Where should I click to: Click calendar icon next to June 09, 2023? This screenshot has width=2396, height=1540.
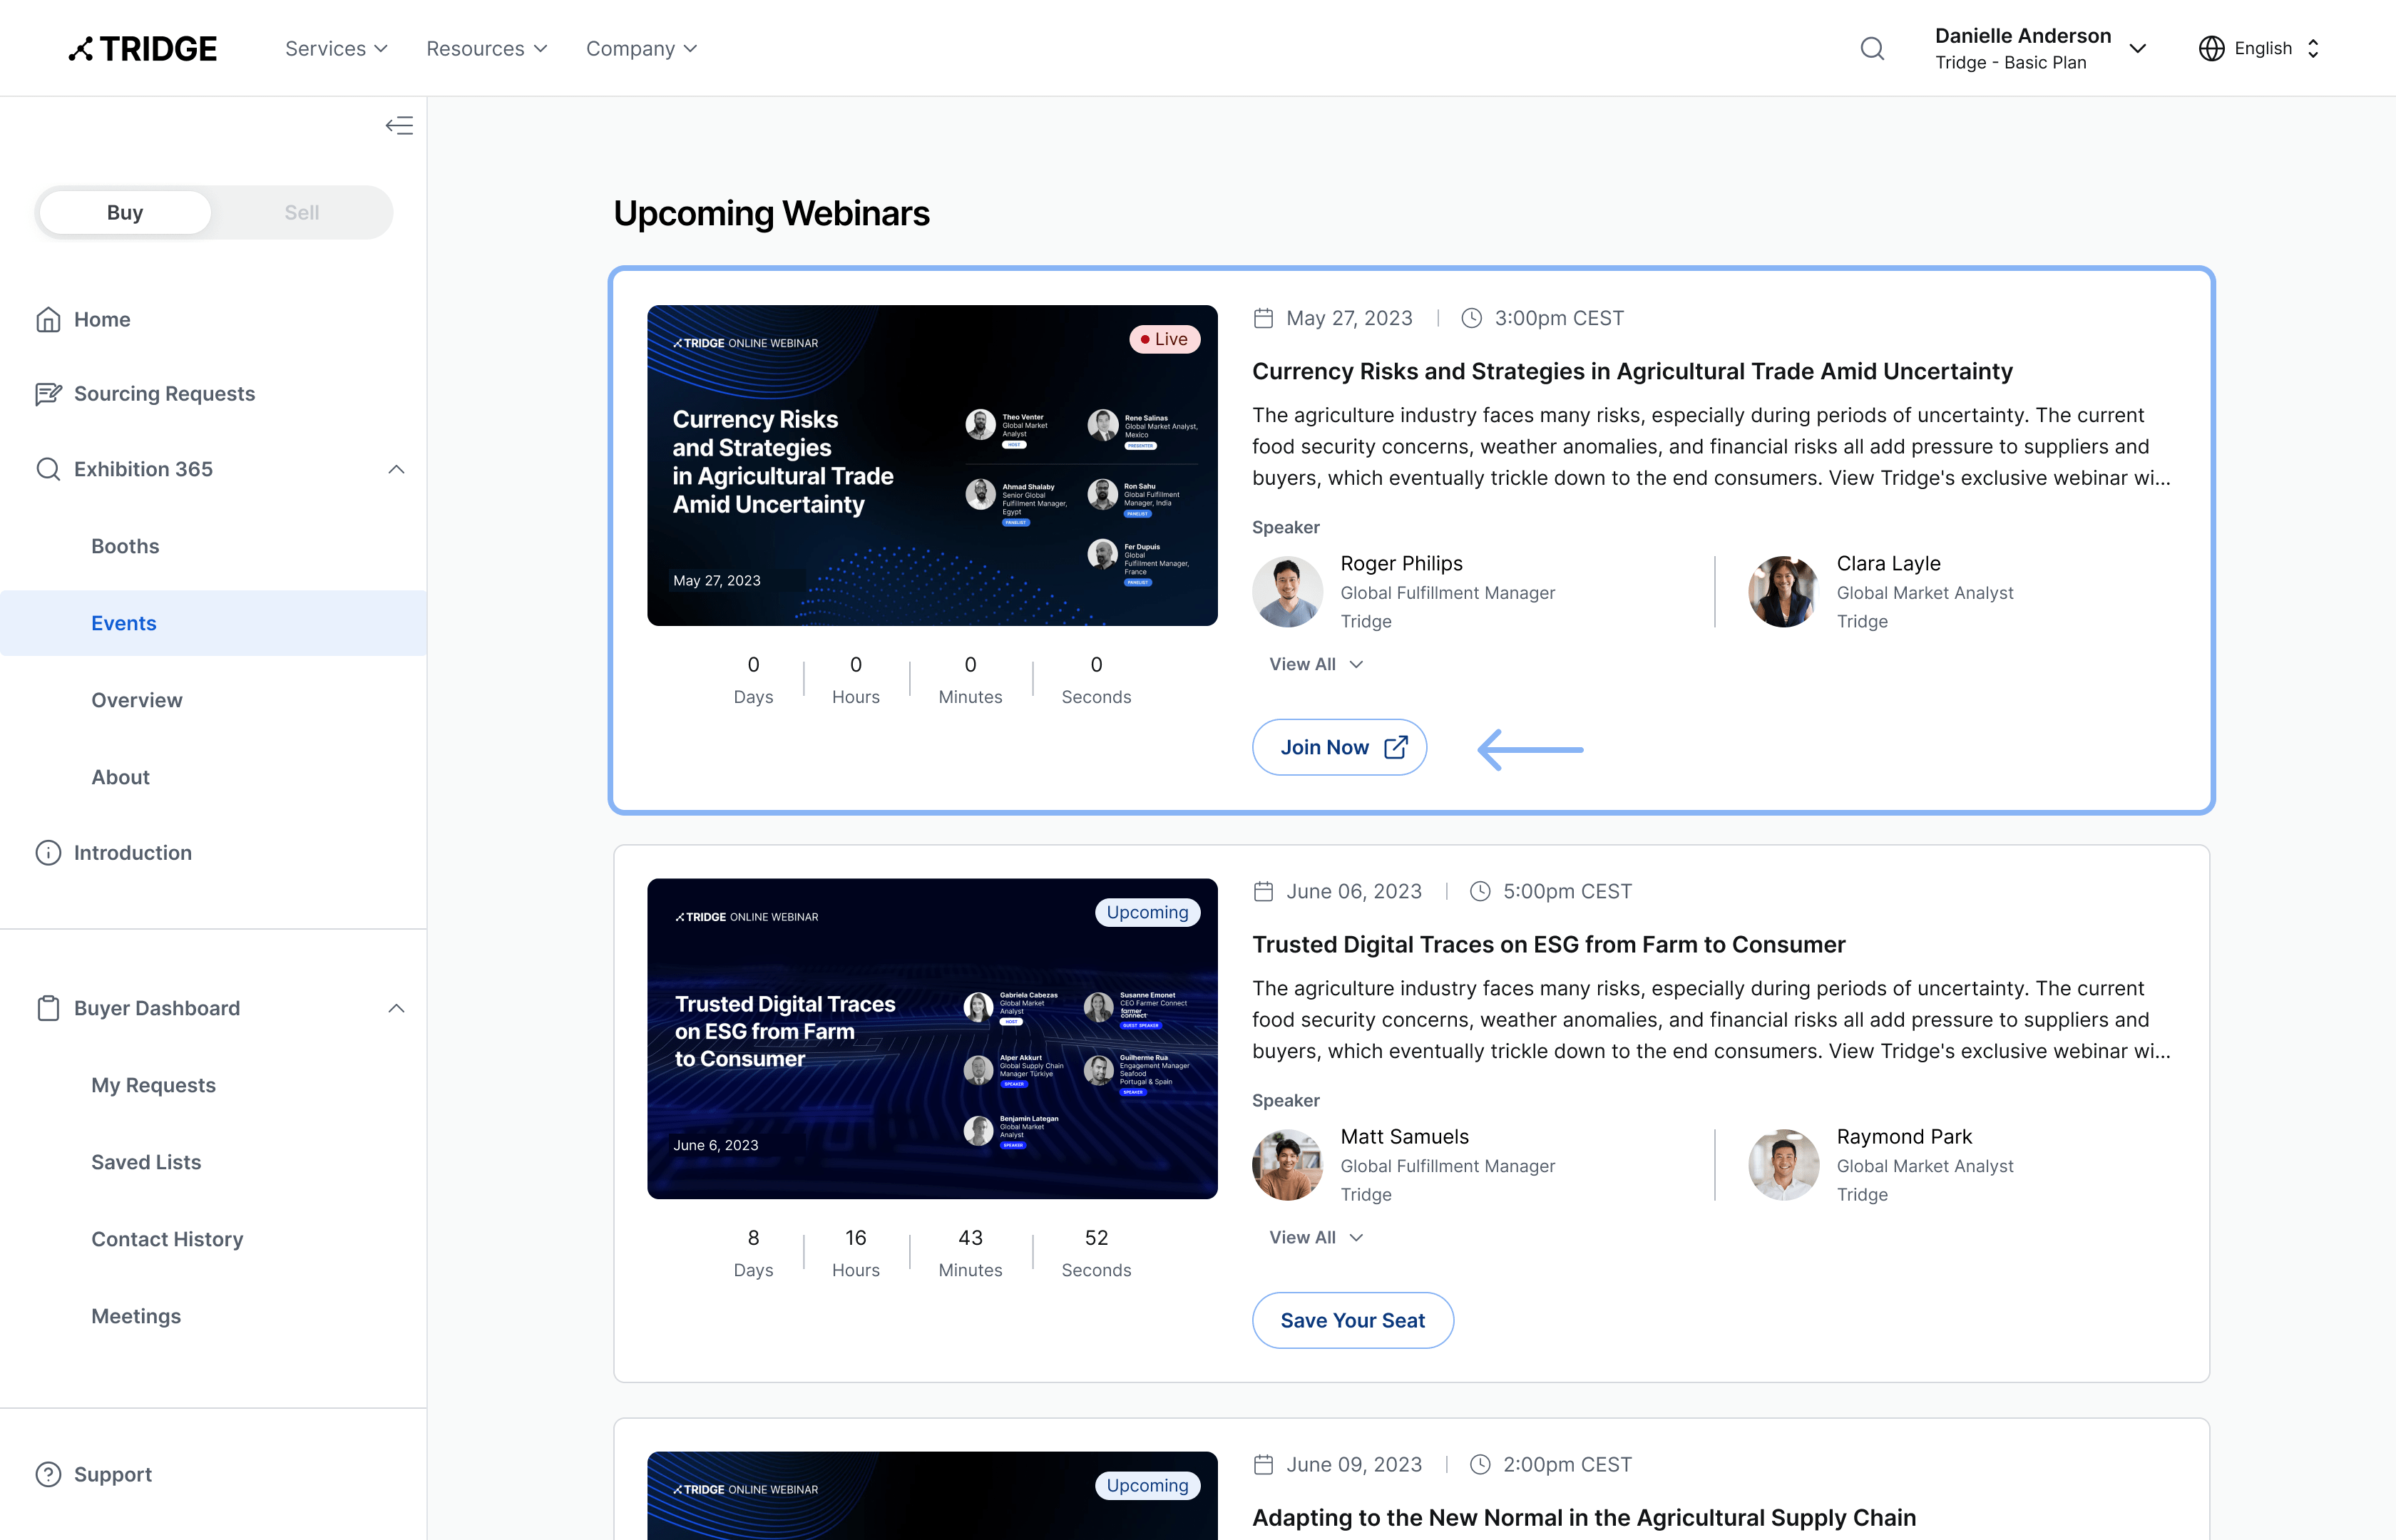(x=1263, y=1464)
